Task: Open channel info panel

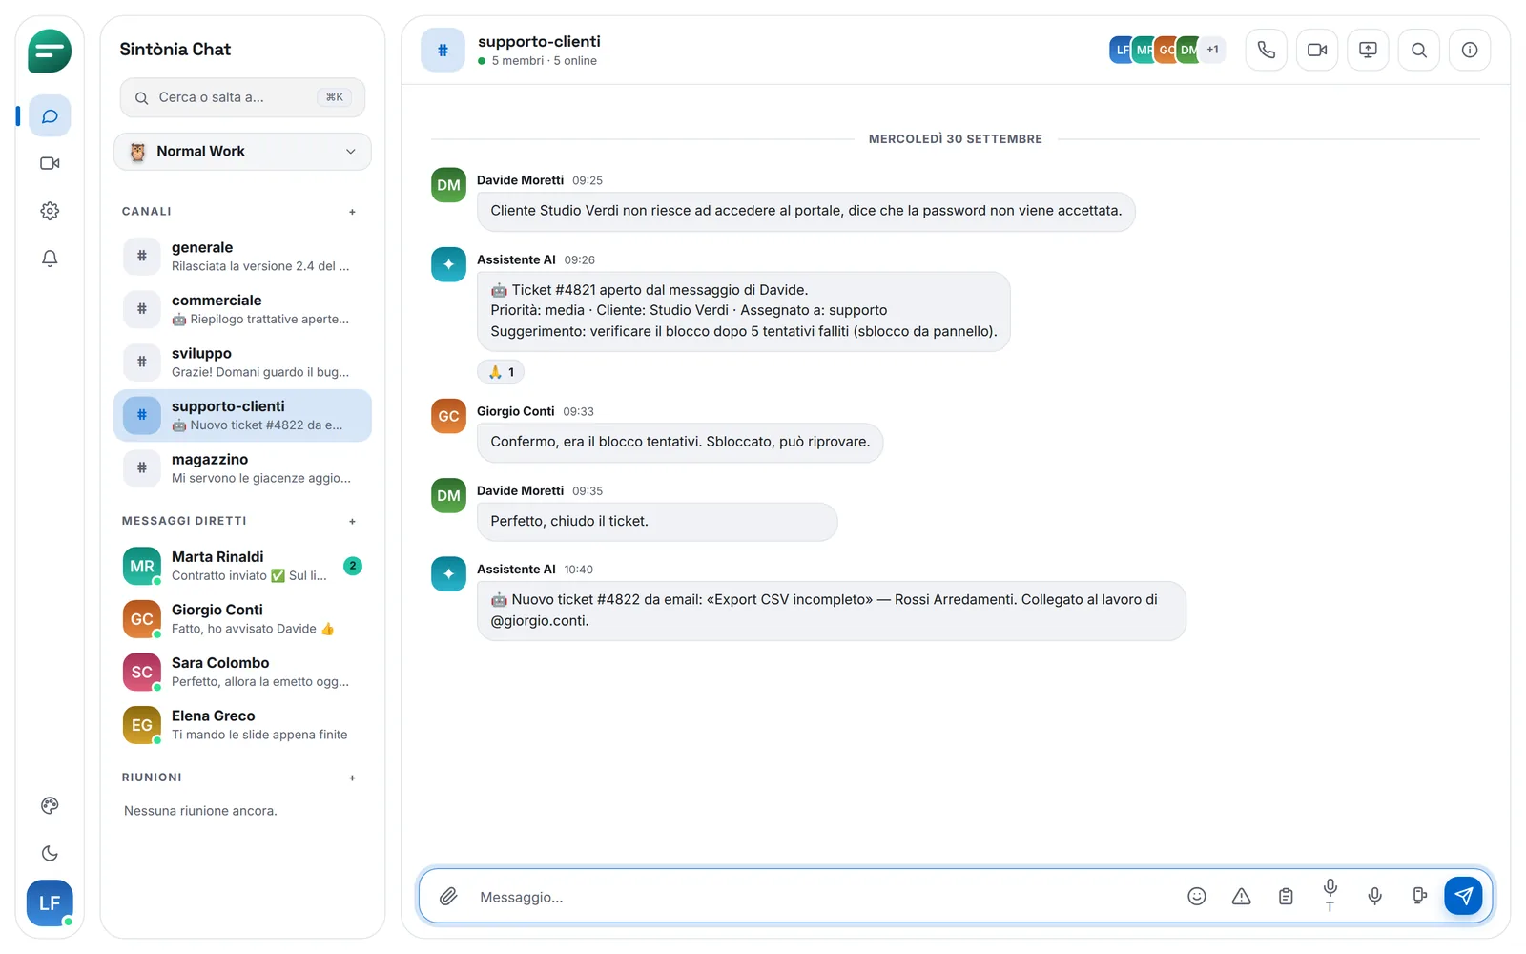Action: click(x=1470, y=50)
